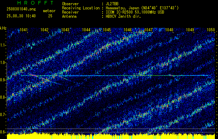
Task: Click the 0.7 kHz axis label
Action: 3,115
